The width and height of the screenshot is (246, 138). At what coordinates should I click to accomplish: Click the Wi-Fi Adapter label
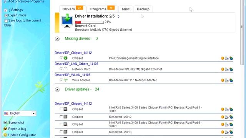(81, 80)
